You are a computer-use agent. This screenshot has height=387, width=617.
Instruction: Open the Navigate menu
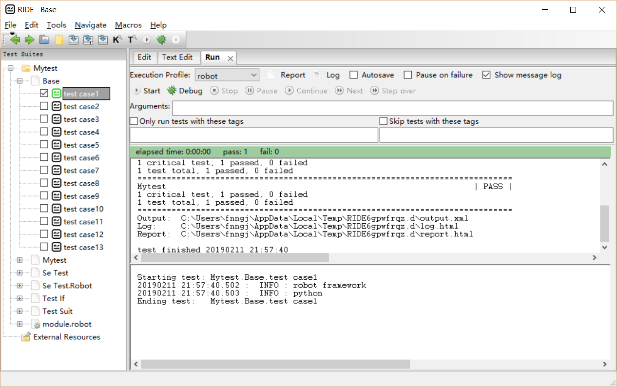click(x=90, y=25)
